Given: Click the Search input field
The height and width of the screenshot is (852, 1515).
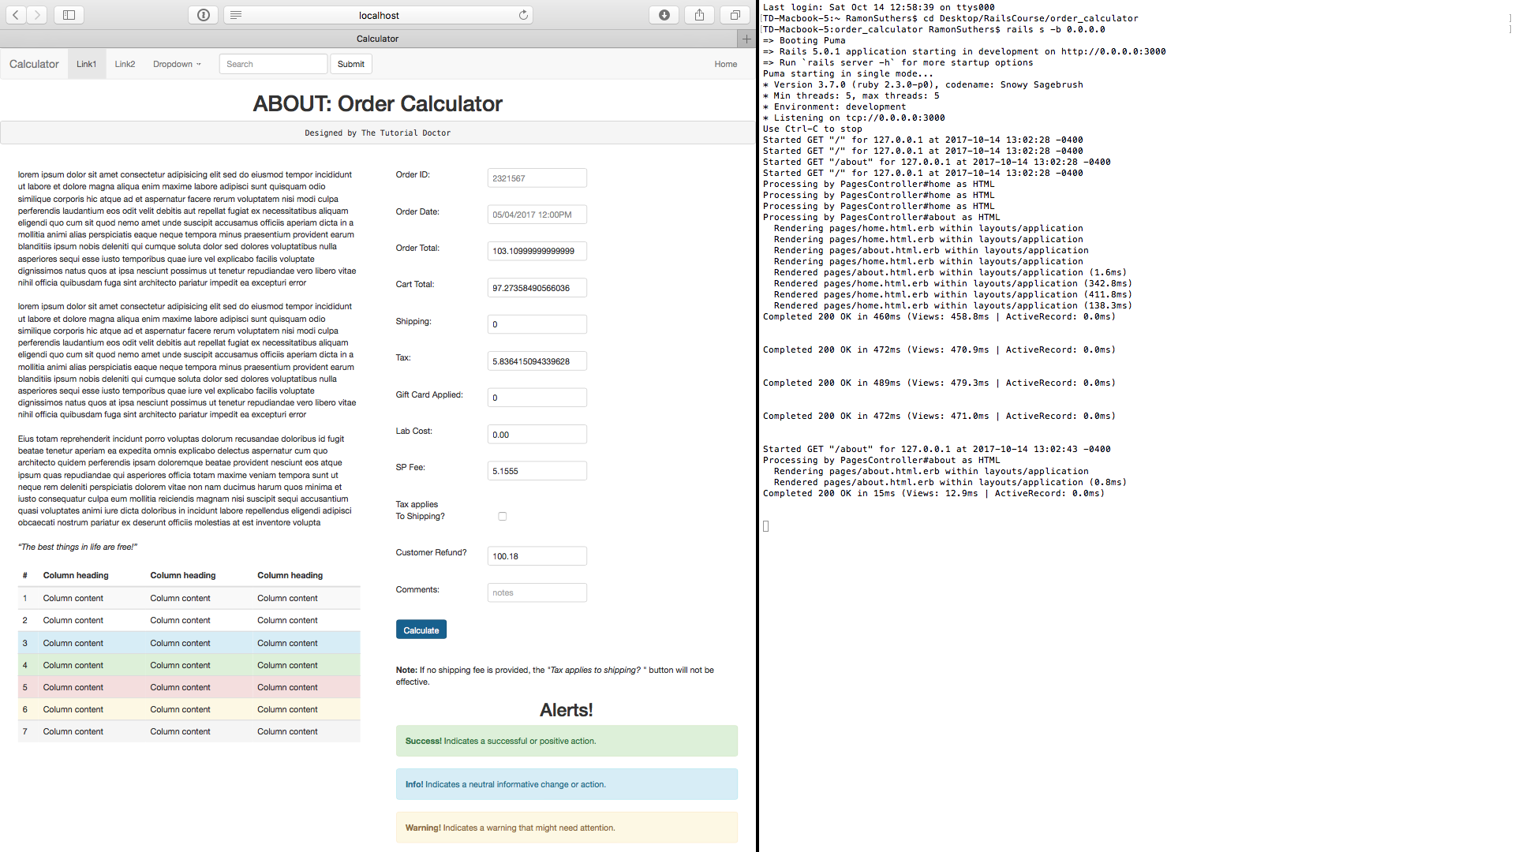Looking at the screenshot, I should point(273,64).
